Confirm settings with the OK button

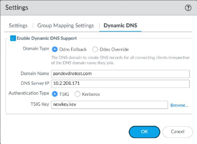(144, 132)
